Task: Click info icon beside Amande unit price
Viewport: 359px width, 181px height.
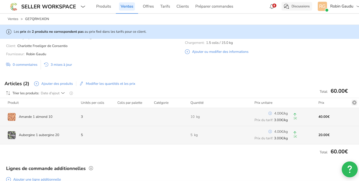Action: pos(270,113)
